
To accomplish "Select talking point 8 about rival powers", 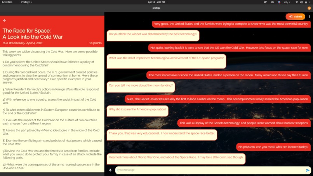I will [x=52, y=142].
